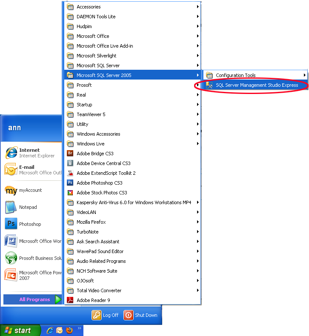The width and height of the screenshot is (309, 336).
Task: Click the green start button
Action: pos(20,330)
